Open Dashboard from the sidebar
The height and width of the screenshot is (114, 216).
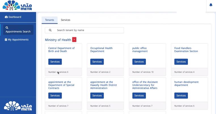(13, 17)
